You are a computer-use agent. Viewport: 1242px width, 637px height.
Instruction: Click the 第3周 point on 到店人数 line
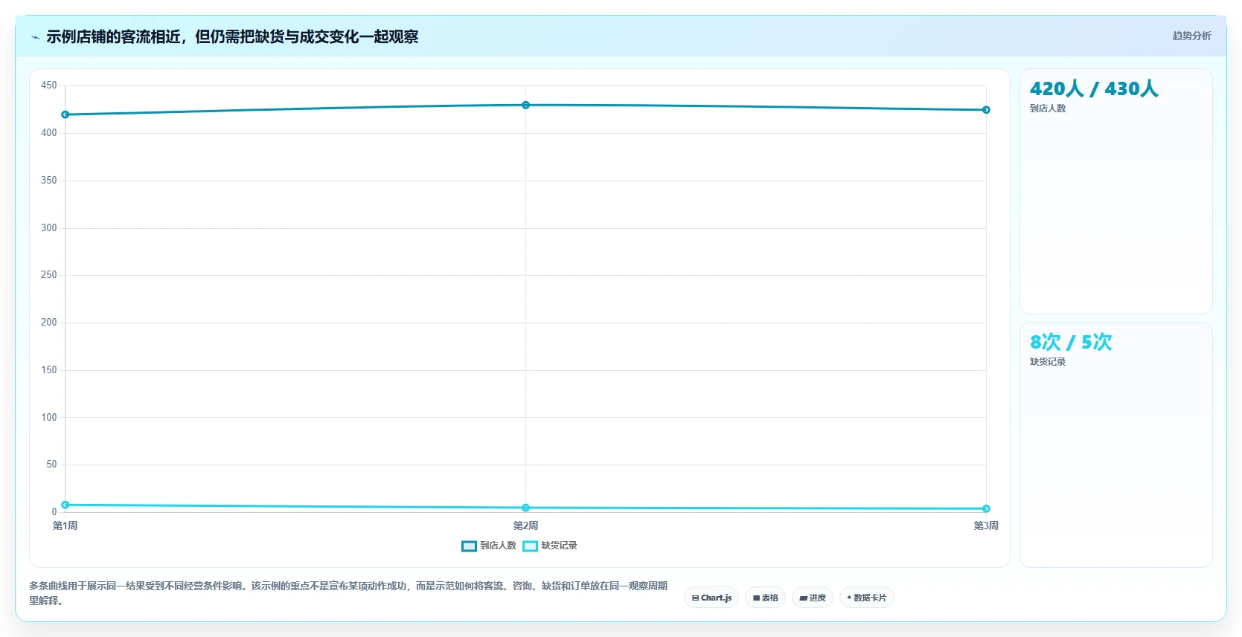coord(986,110)
